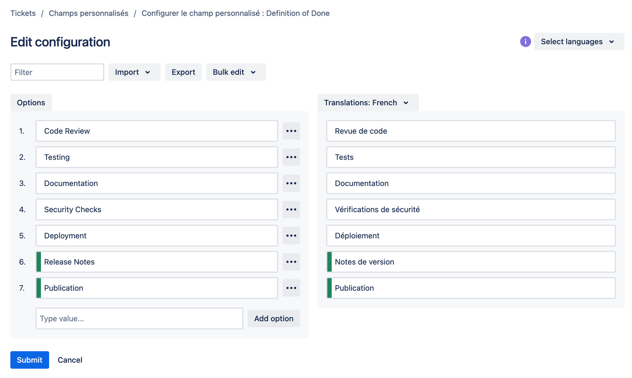The image size is (632, 378).
Task: Expand the Bulk edit dropdown
Action: 236,72
